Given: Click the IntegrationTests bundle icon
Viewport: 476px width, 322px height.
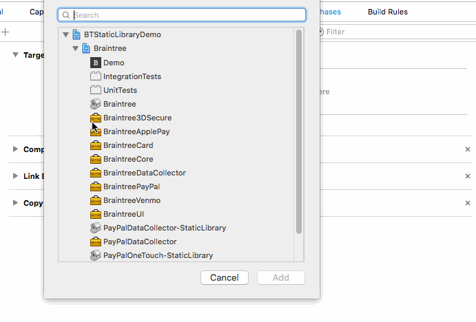Looking at the screenshot, I should [x=96, y=76].
